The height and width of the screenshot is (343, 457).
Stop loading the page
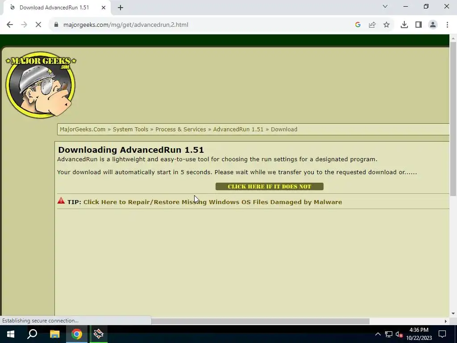click(x=38, y=25)
